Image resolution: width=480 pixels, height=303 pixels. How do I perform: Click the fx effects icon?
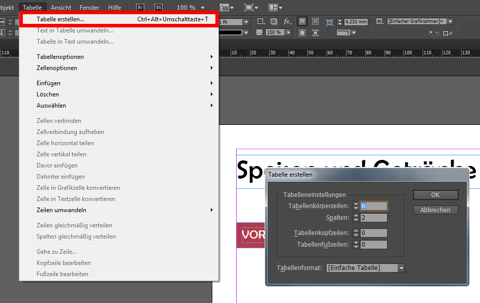click(x=287, y=22)
